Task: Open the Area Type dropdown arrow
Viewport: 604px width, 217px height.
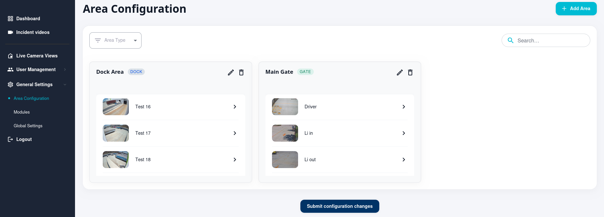Action: 135,40
